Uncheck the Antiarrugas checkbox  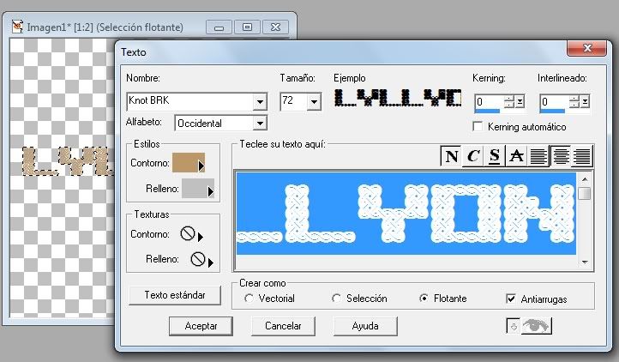(x=511, y=299)
